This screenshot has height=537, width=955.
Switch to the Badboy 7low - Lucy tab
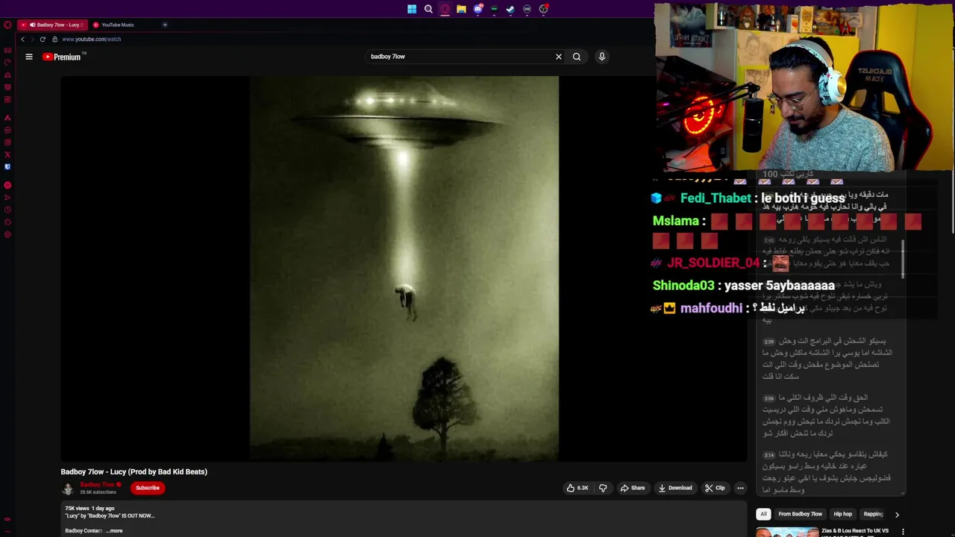coord(52,25)
